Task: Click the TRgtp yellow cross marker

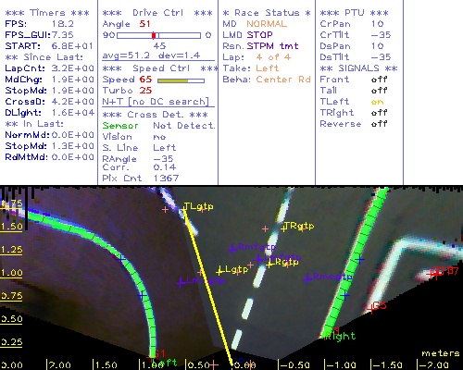Action: click(283, 228)
